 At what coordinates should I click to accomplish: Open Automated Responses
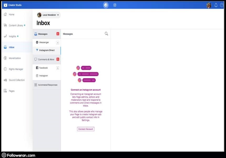coord(47,85)
